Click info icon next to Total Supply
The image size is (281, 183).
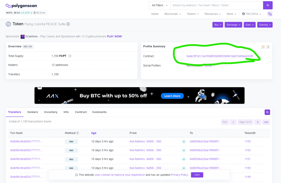click(x=70, y=56)
